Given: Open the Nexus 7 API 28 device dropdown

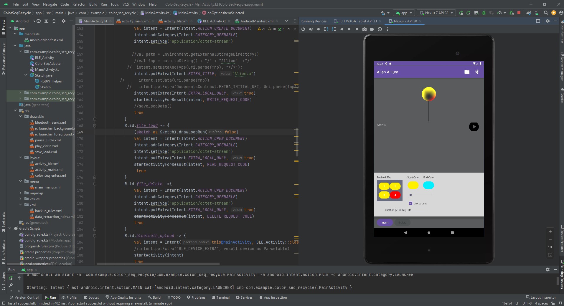Looking at the screenshot, I should click(436, 13).
